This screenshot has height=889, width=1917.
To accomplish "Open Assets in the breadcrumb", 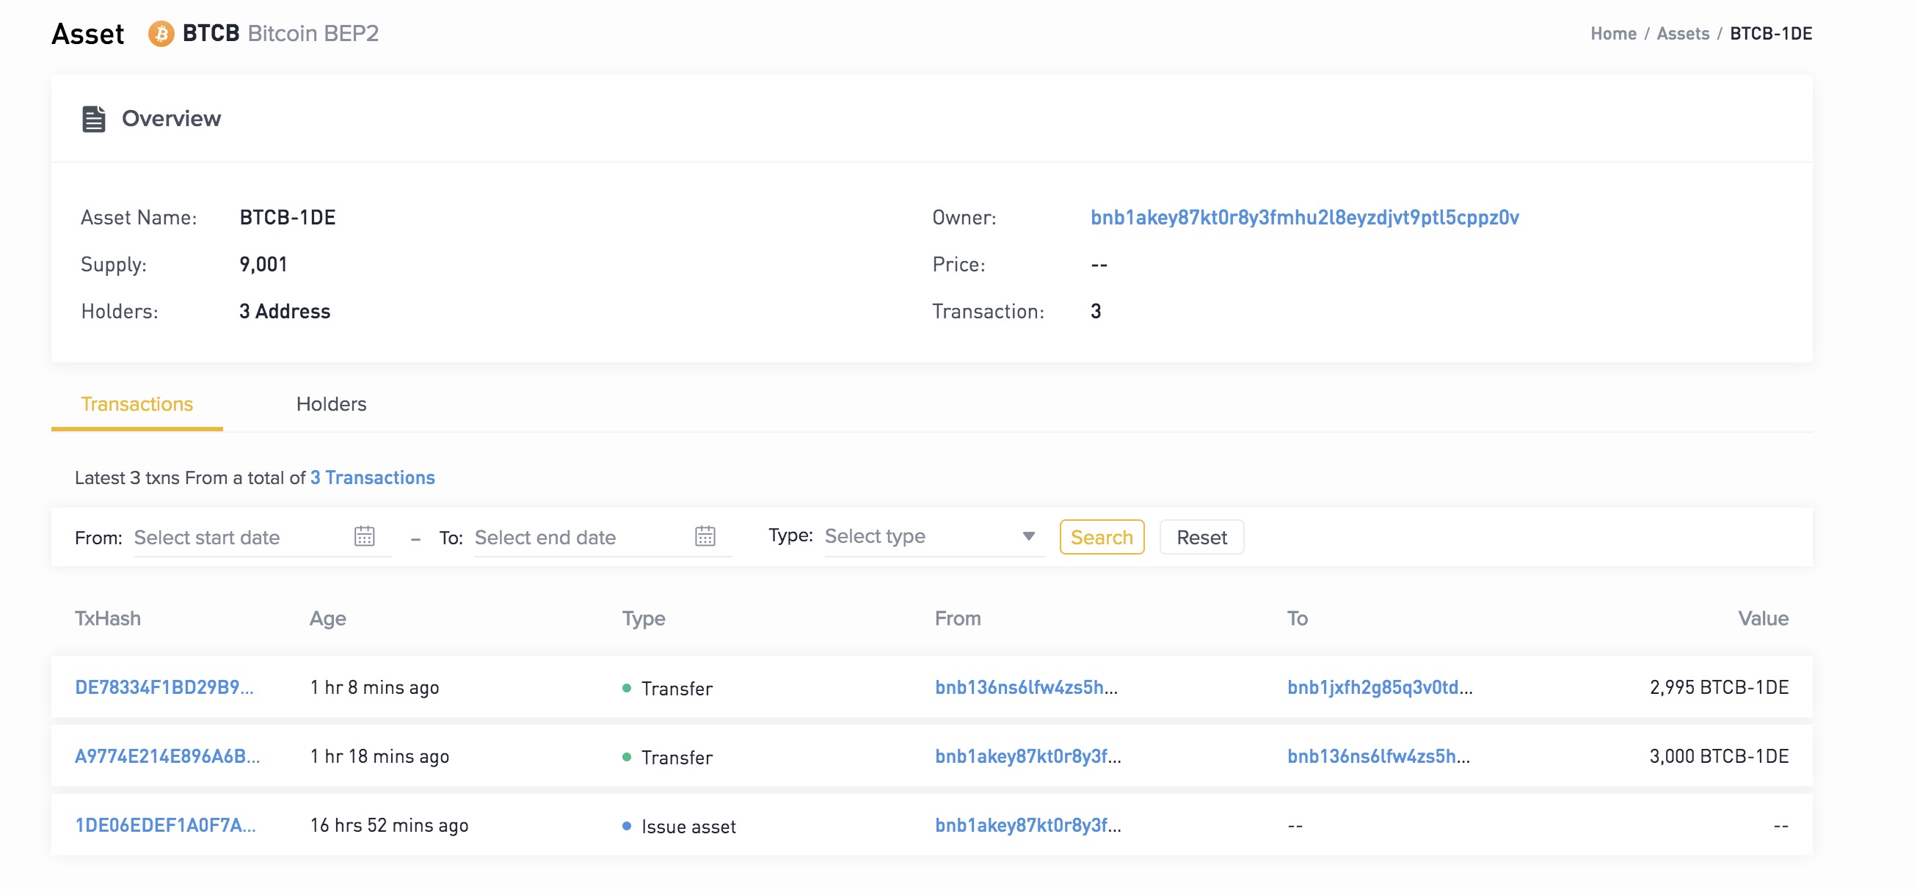I will click(1683, 34).
